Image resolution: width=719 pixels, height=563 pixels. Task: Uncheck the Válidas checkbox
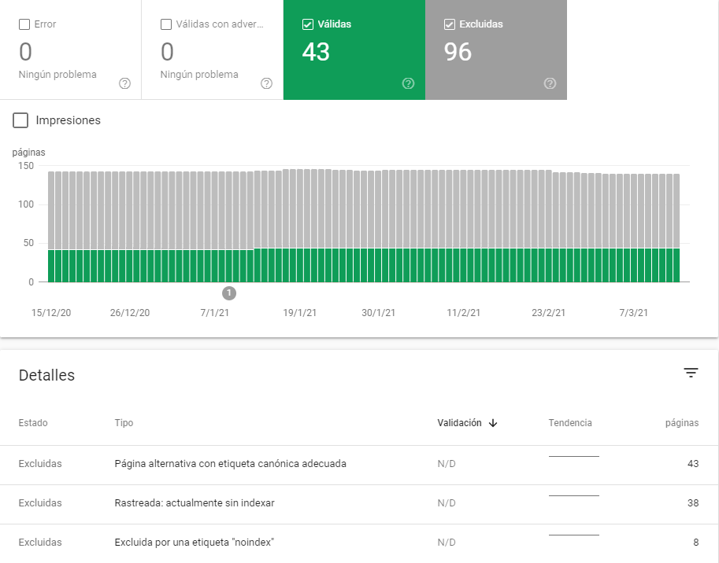tap(308, 24)
